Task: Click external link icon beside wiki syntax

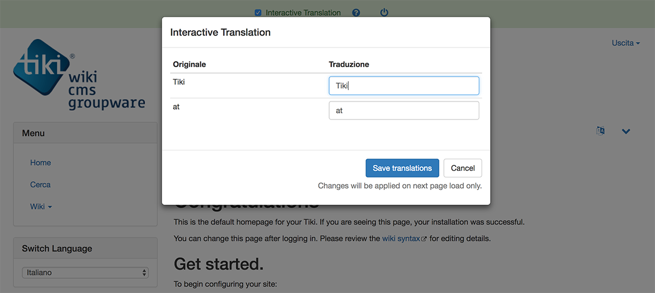Action: pos(424,239)
